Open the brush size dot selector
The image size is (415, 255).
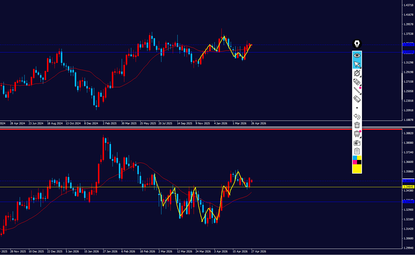[357, 108]
